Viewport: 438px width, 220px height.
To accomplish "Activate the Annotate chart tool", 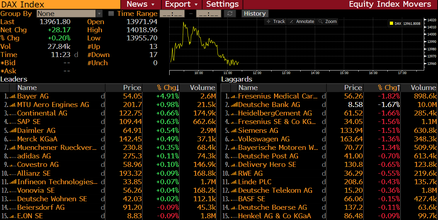I will pyautogui.click(x=302, y=22).
